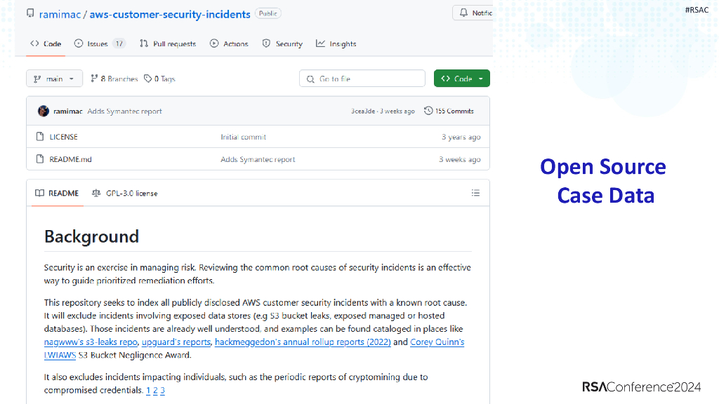Open the Insights tab
The width and height of the screenshot is (719, 404).
(336, 43)
